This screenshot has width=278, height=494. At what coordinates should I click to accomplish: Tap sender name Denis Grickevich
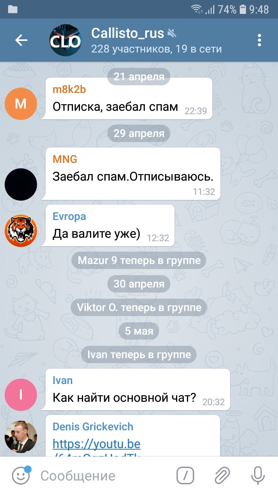click(x=93, y=426)
